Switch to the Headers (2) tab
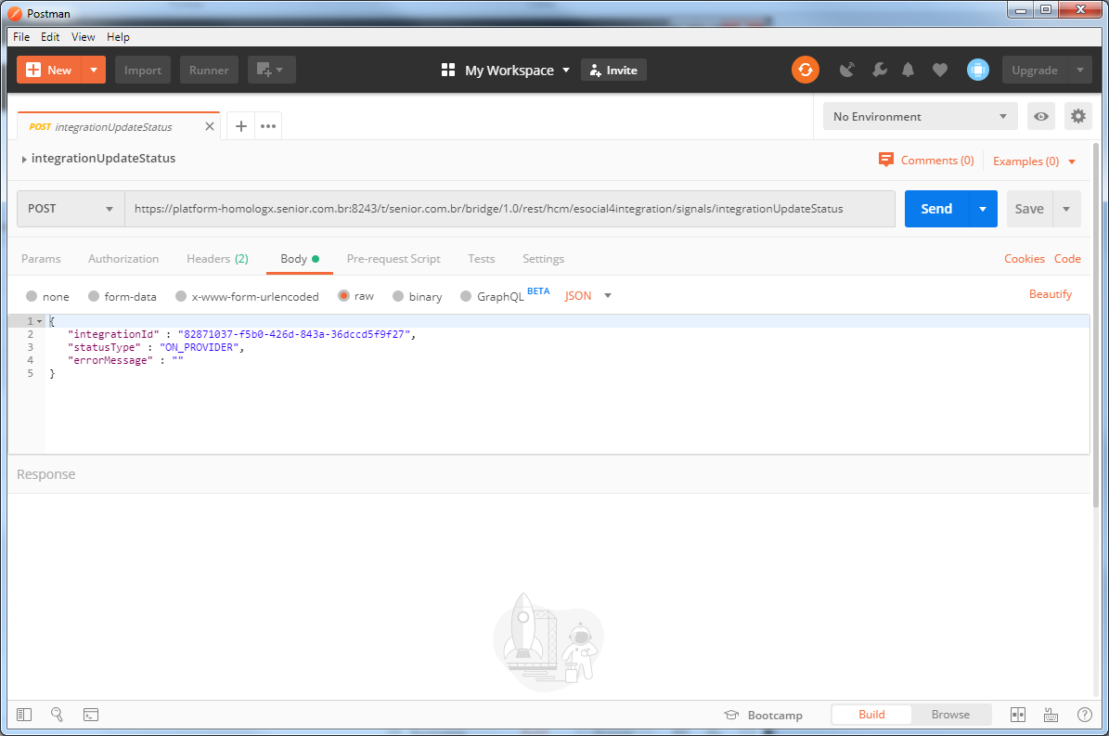This screenshot has width=1109, height=736. (x=217, y=259)
